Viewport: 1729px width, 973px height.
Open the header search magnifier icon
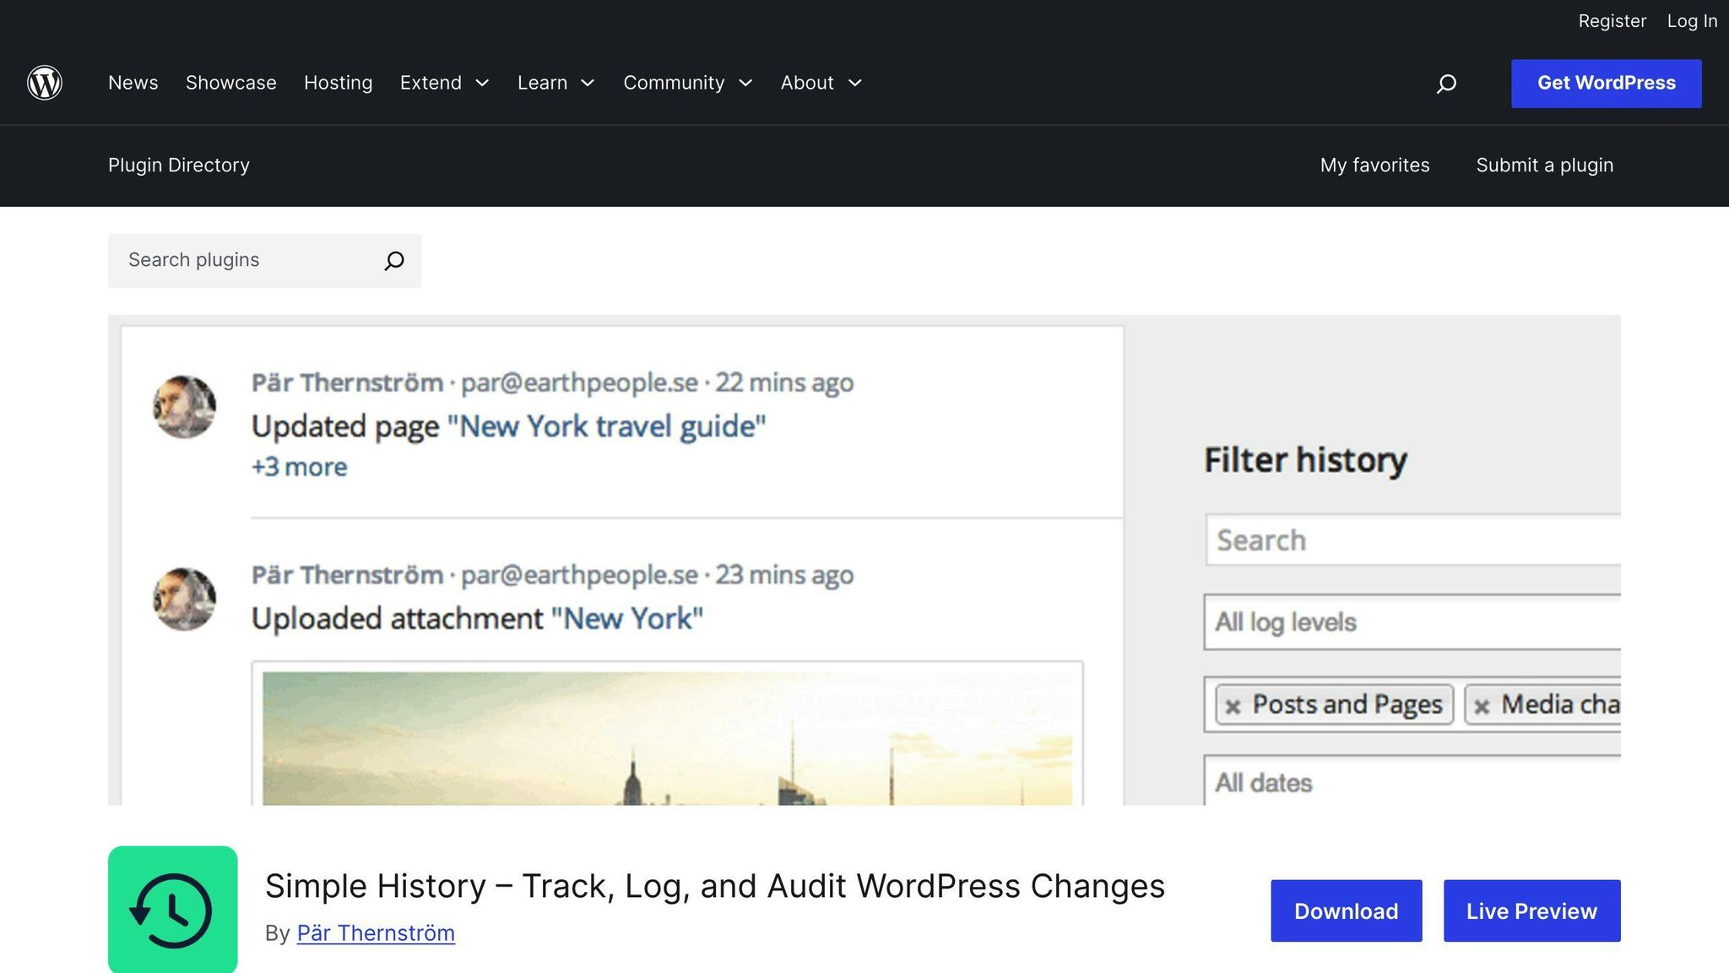(1446, 83)
